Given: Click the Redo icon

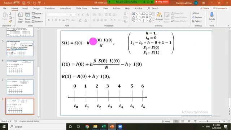Looking at the screenshot, I should tap(35, 3).
